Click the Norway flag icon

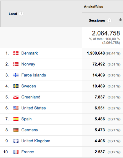coord(16,64)
